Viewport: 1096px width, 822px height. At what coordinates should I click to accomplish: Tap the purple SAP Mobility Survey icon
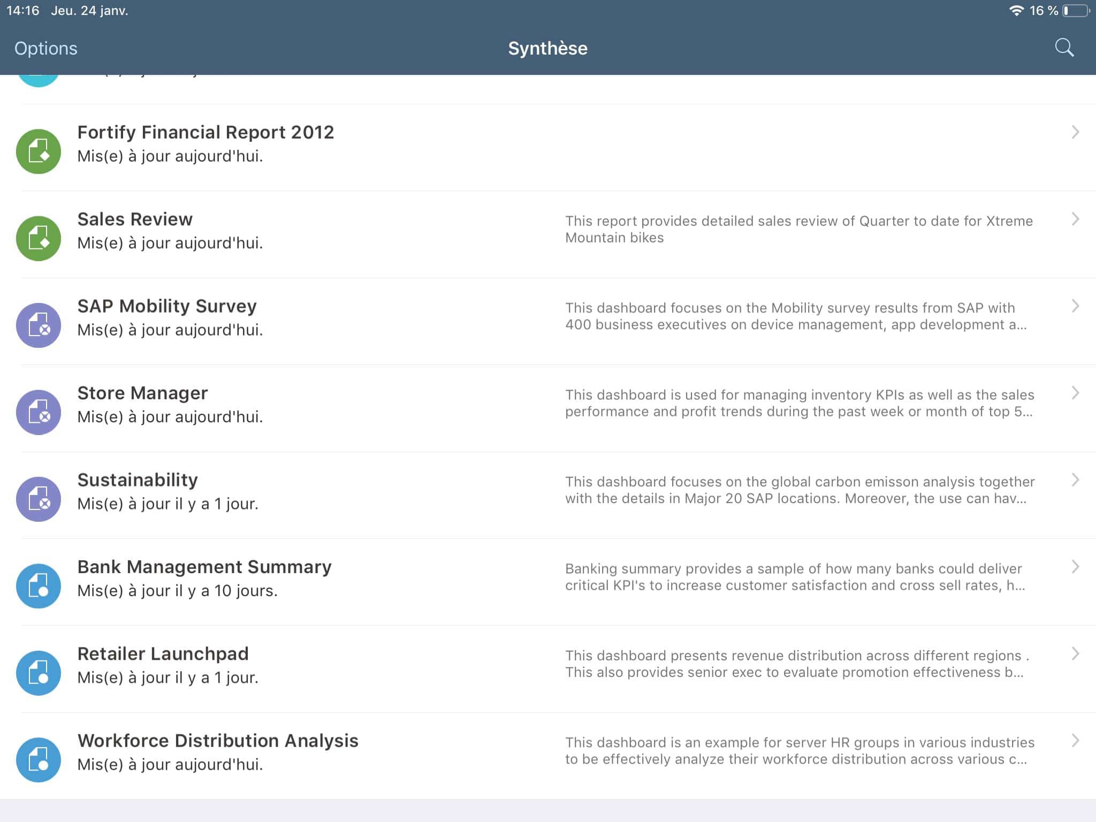[x=39, y=325]
